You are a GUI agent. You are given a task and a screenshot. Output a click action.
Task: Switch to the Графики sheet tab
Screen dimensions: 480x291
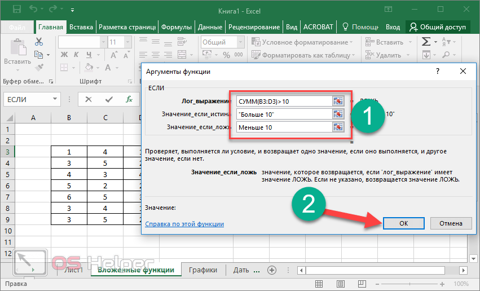click(x=203, y=270)
